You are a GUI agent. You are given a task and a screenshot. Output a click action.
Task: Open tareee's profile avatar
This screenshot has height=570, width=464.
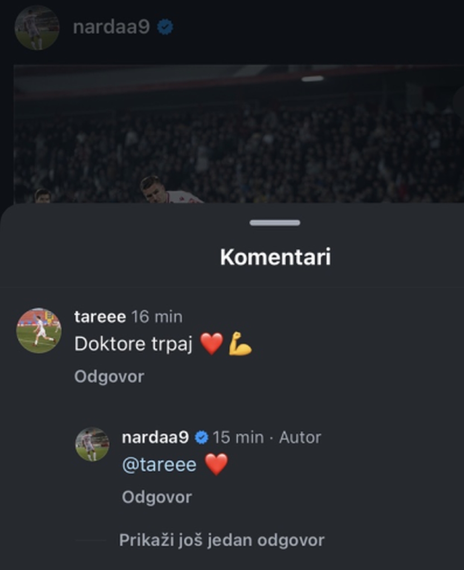click(39, 330)
